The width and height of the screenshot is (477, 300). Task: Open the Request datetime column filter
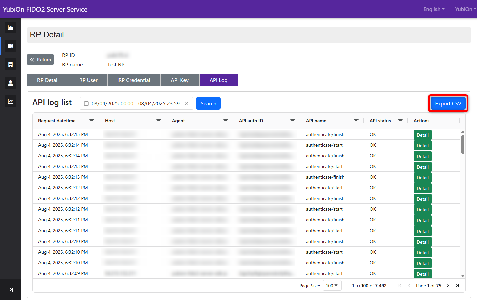(x=92, y=121)
